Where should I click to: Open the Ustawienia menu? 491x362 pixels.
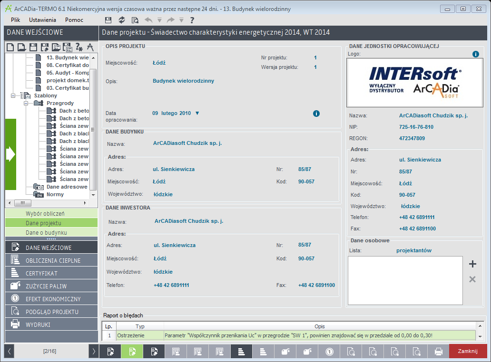pyautogui.click(x=43, y=19)
